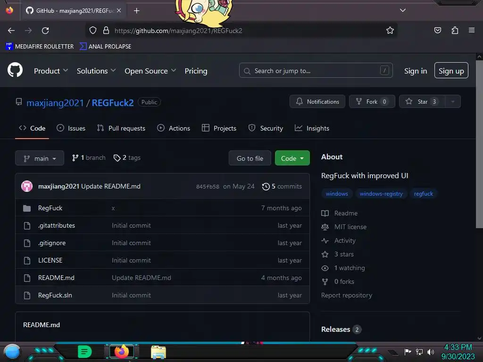Image resolution: width=483 pixels, height=362 pixels.
Task: Switch to the Pull requests tab
Action: pyautogui.click(x=121, y=128)
